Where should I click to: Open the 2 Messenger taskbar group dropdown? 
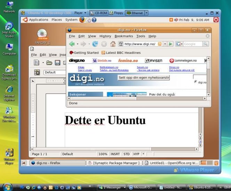(x=125, y=188)
